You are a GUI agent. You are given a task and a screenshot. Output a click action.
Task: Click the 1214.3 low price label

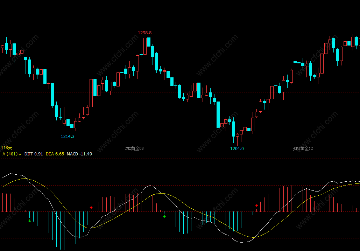click(x=68, y=137)
